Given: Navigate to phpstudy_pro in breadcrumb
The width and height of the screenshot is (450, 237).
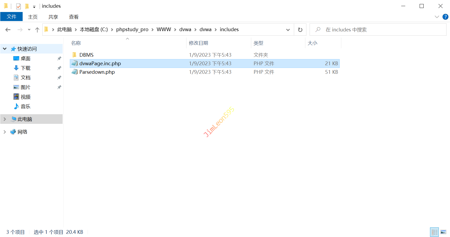Looking at the screenshot, I should pos(132,30).
